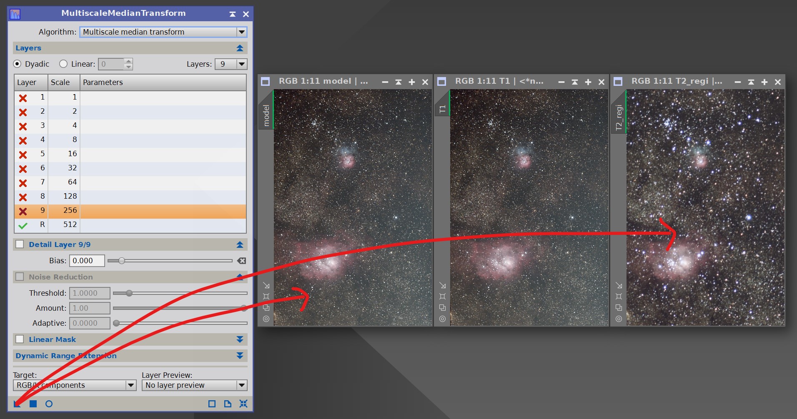Open documentation with the page icon
Image resolution: width=797 pixels, height=419 pixels.
point(227,404)
